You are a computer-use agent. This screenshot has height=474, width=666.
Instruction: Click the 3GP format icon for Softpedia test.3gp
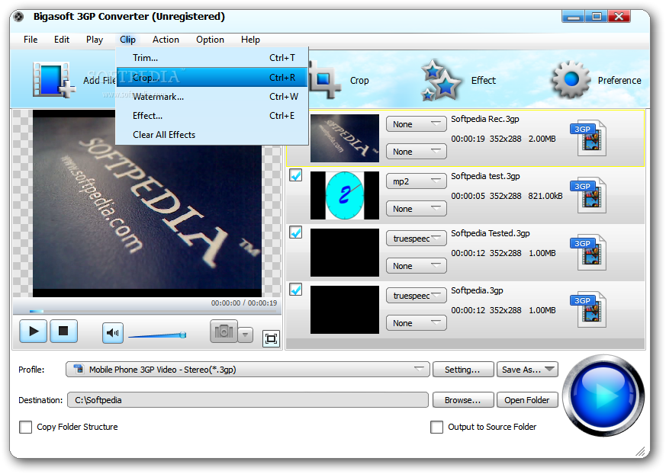(x=588, y=195)
